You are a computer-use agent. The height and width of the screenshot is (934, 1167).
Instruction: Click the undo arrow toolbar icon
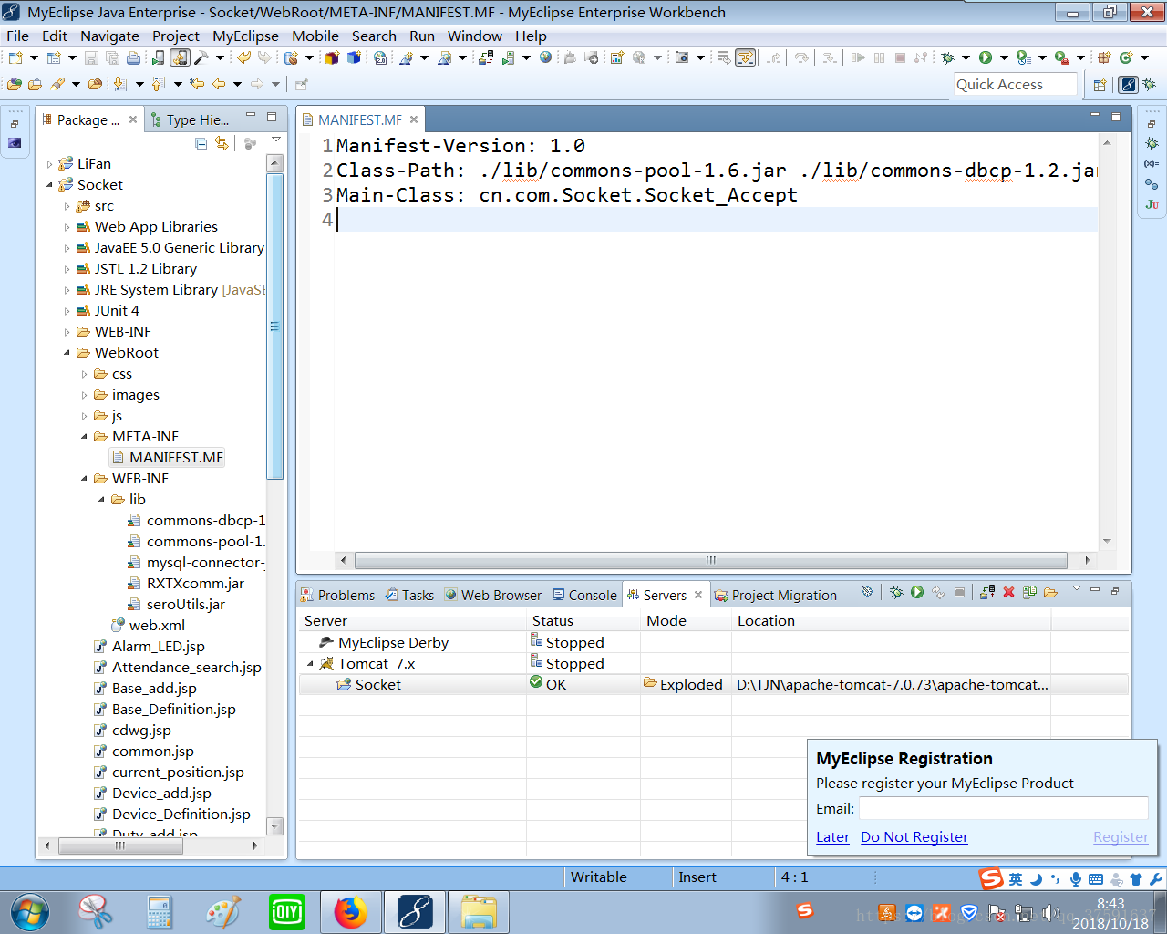click(243, 57)
